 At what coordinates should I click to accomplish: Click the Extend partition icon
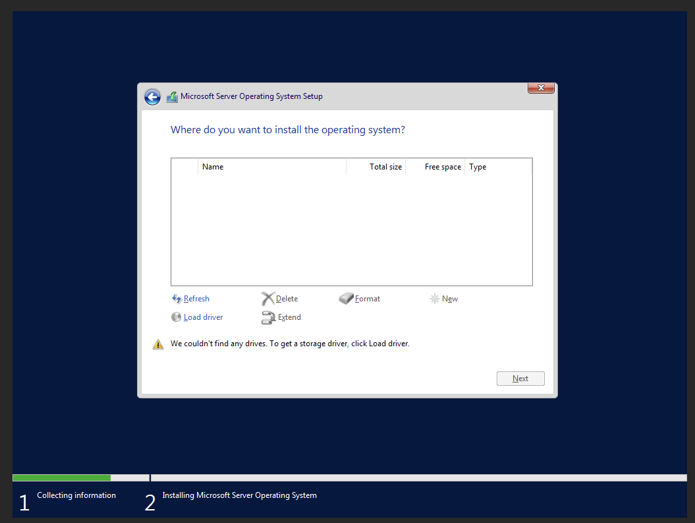click(x=268, y=318)
